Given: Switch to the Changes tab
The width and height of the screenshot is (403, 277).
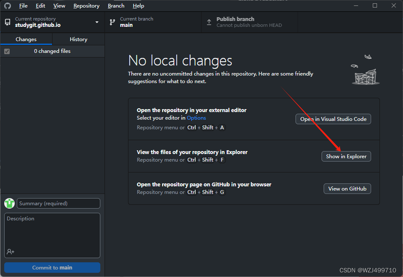Looking at the screenshot, I should [26, 39].
